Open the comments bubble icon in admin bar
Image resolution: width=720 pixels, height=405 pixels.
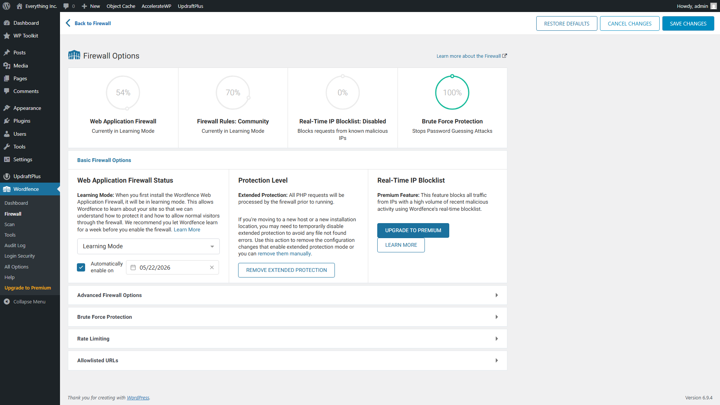tap(66, 6)
